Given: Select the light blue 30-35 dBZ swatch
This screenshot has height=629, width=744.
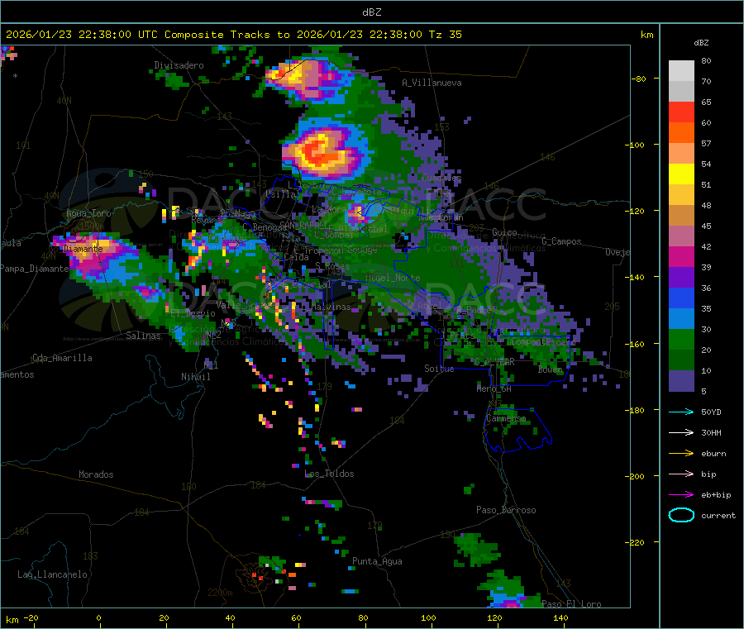Looking at the screenshot, I should [681, 319].
